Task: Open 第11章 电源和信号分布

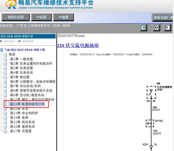Action: (27, 104)
